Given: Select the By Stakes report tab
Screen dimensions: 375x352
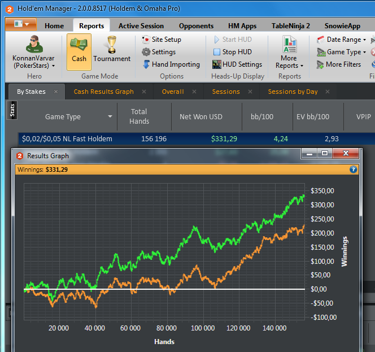Looking at the screenshot, I should [31, 92].
